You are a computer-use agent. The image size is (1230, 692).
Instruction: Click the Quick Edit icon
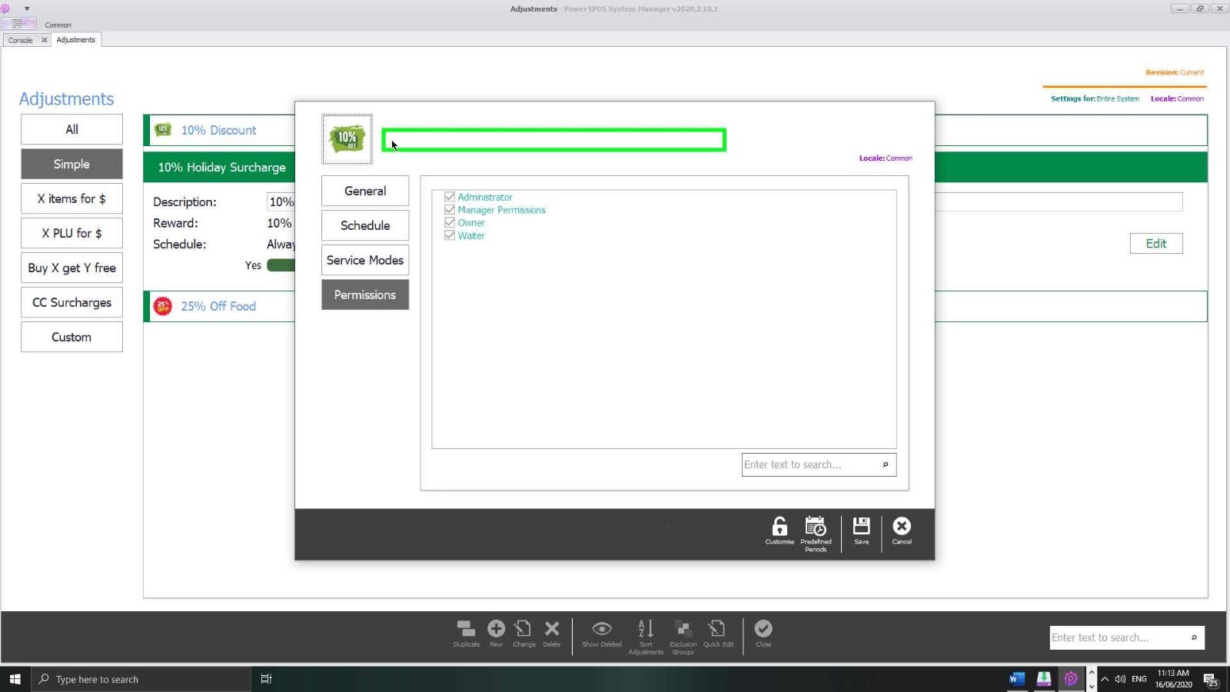point(717,628)
